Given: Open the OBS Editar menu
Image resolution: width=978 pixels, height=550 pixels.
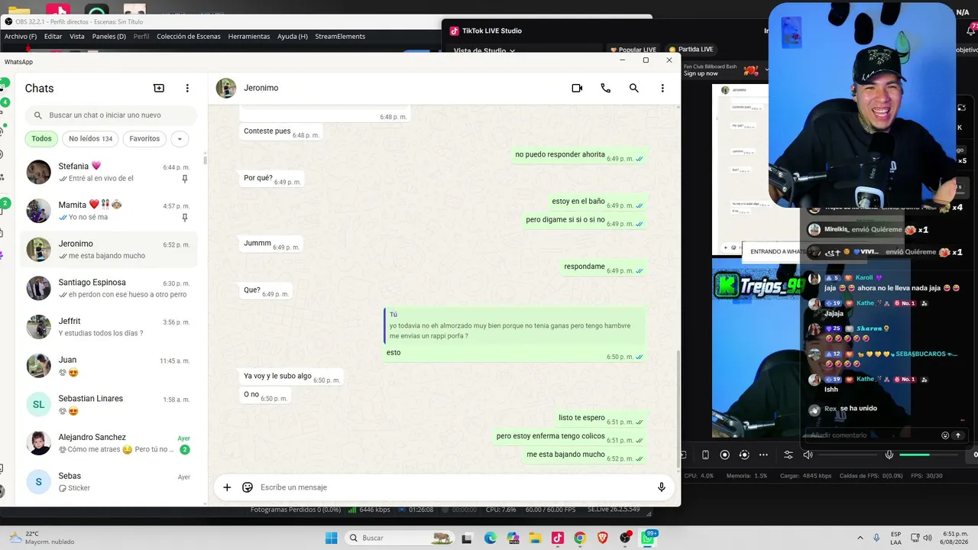Looking at the screenshot, I should click(x=53, y=37).
